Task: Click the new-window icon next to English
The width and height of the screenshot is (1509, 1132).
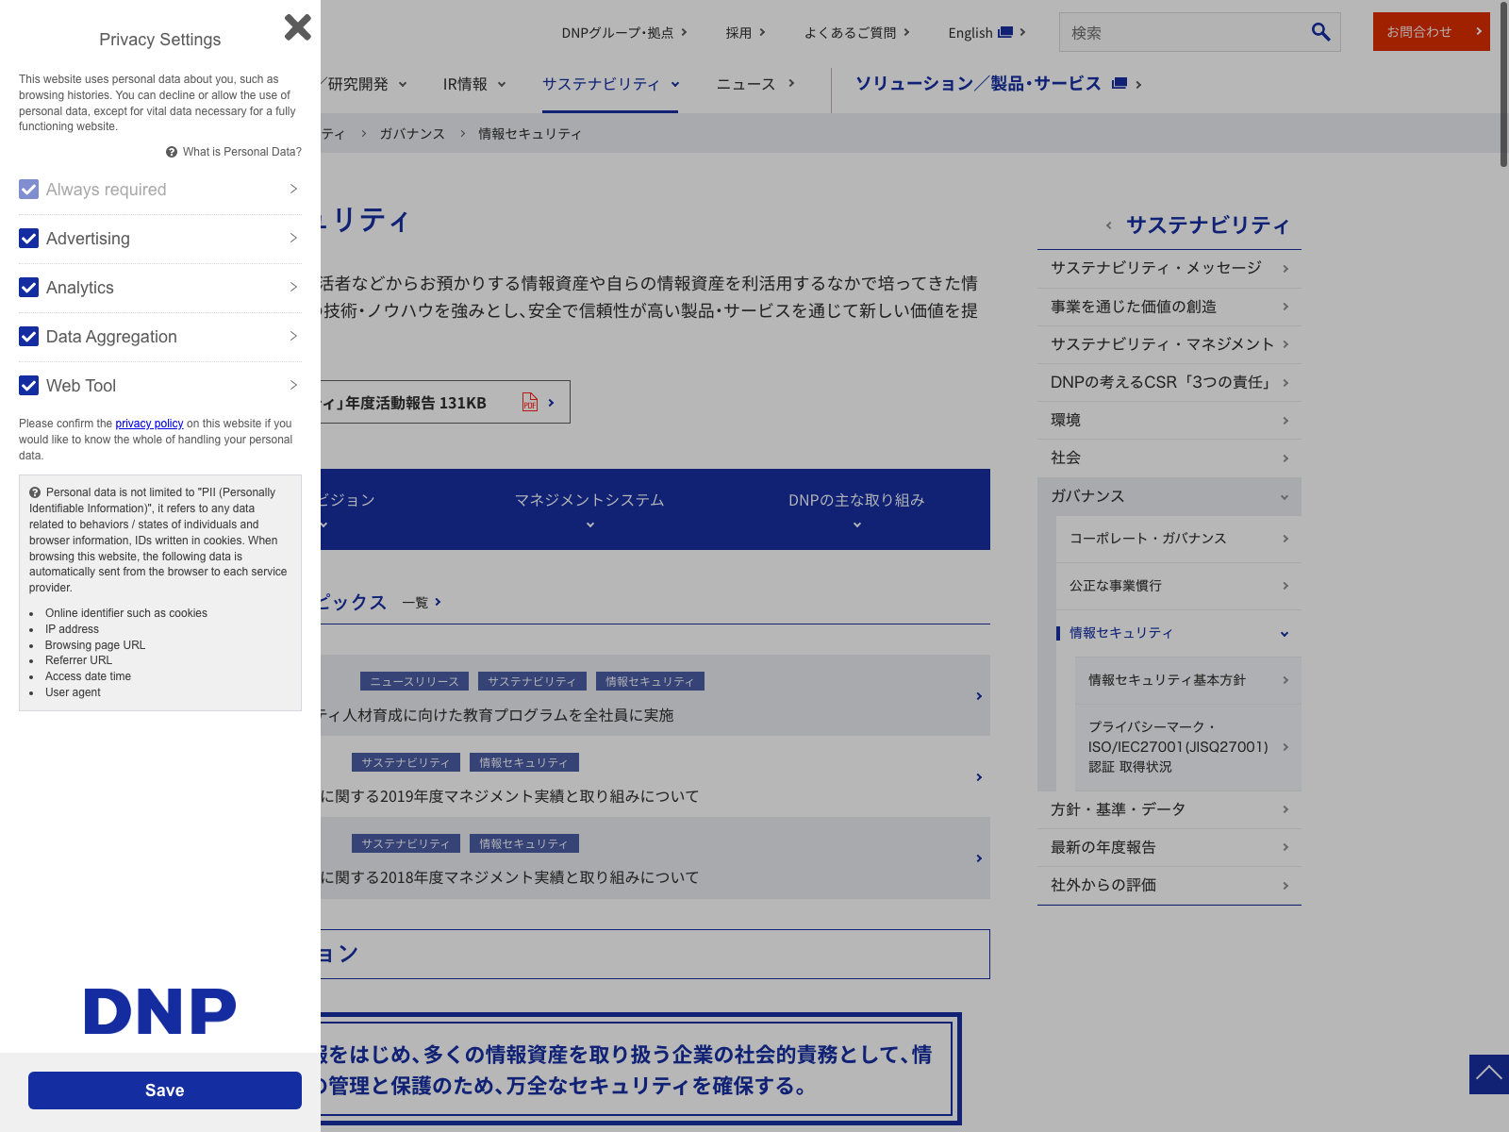Action: pyautogui.click(x=1005, y=32)
